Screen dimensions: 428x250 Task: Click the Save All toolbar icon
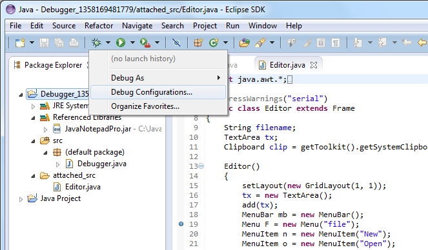pos(59,43)
